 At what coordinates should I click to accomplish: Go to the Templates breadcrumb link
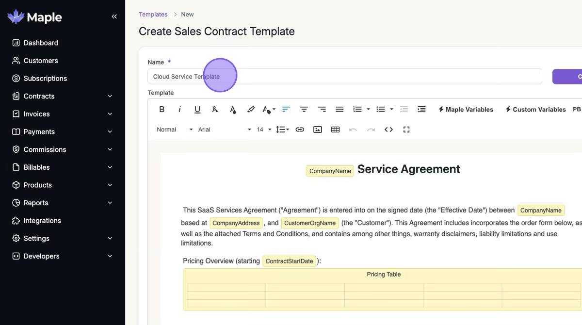153,15
